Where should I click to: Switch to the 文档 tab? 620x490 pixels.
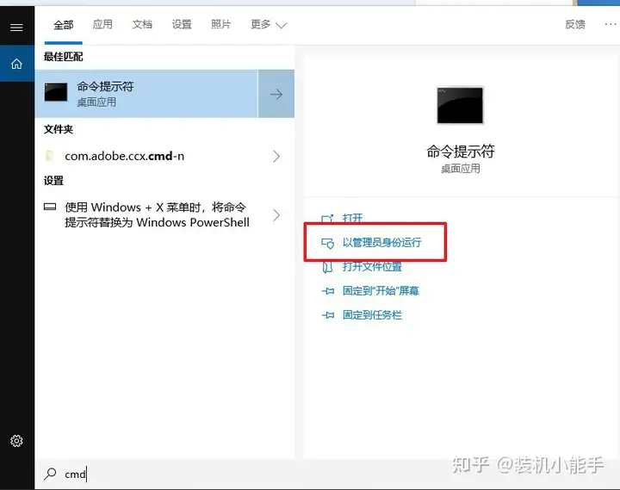142,24
